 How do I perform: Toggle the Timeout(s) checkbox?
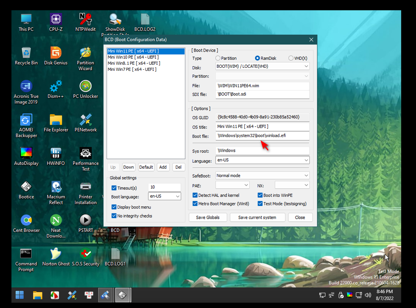pyautogui.click(x=114, y=188)
